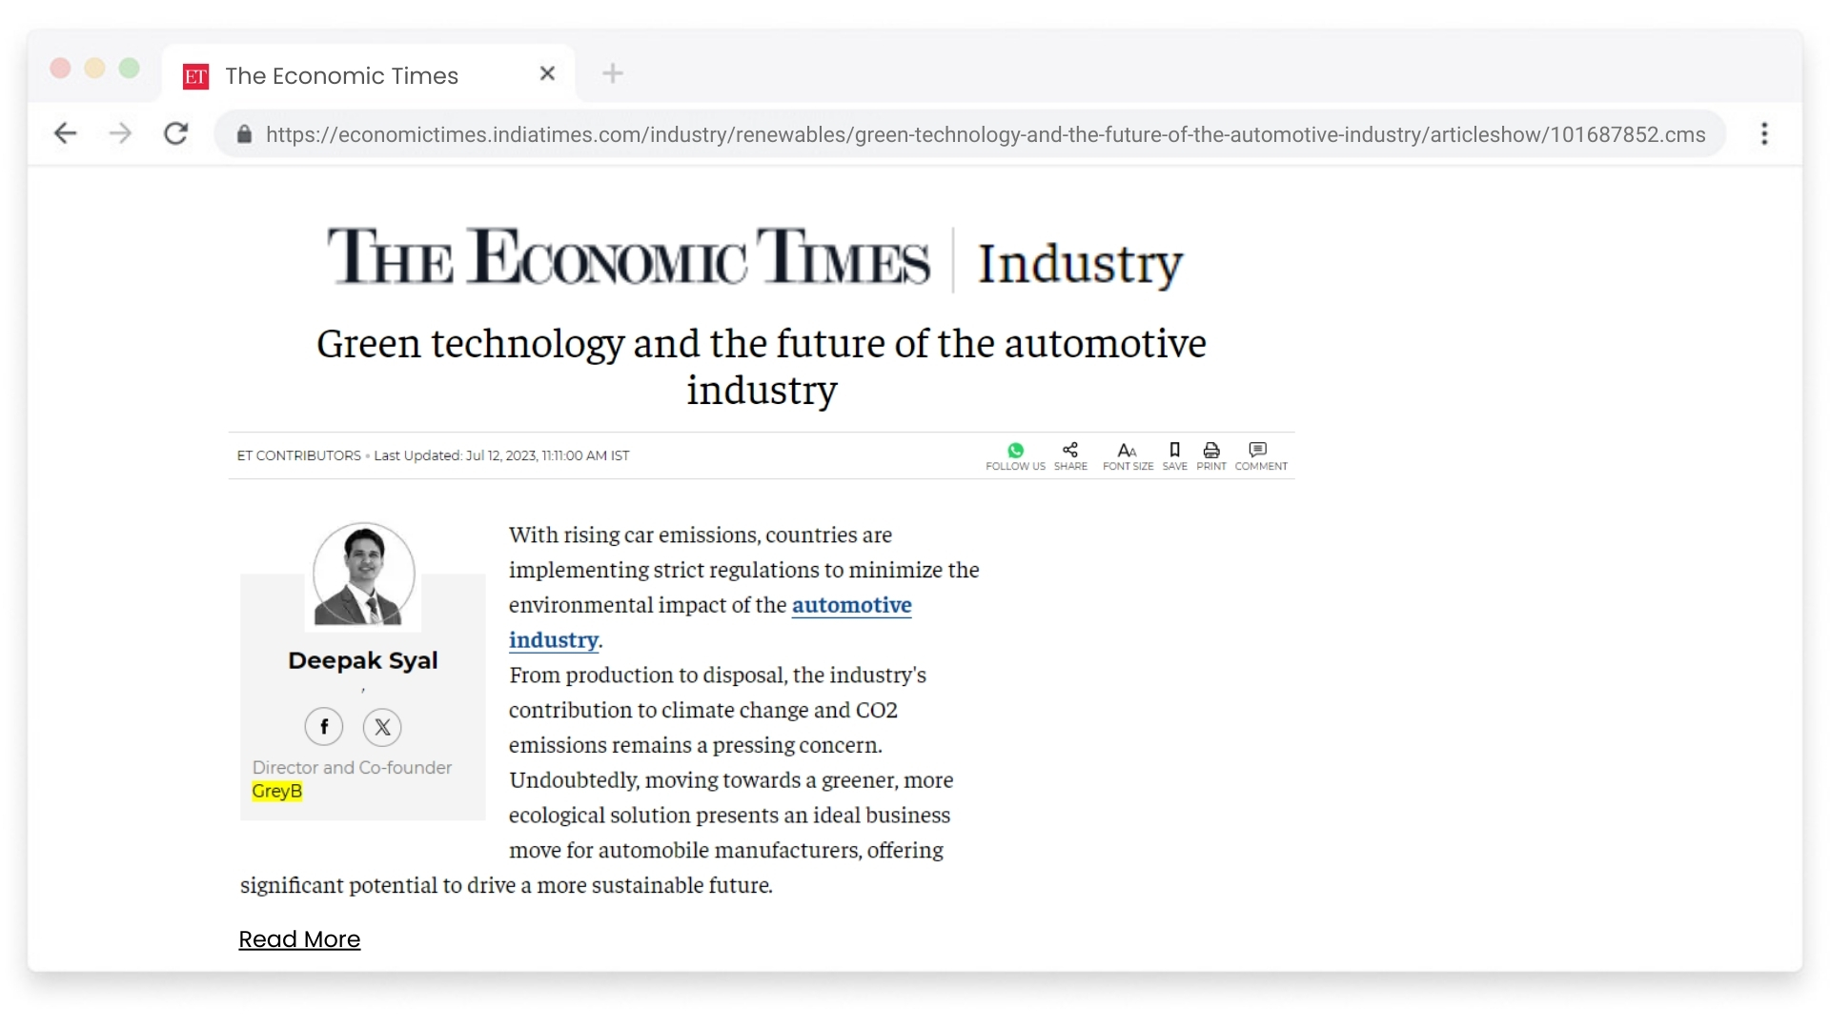Image resolution: width=1830 pixels, height=1029 pixels.
Task: Click the automotive industry hyperlink
Action: click(x=709, y=620)
